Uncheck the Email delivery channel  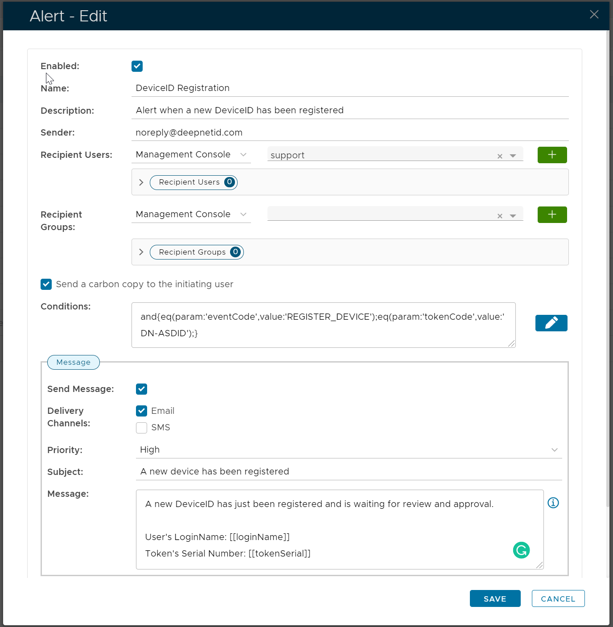pyautogui.click(x=142, y=411)
